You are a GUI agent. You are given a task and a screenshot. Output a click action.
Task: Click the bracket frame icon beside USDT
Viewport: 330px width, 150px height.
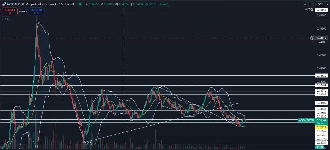311,4
